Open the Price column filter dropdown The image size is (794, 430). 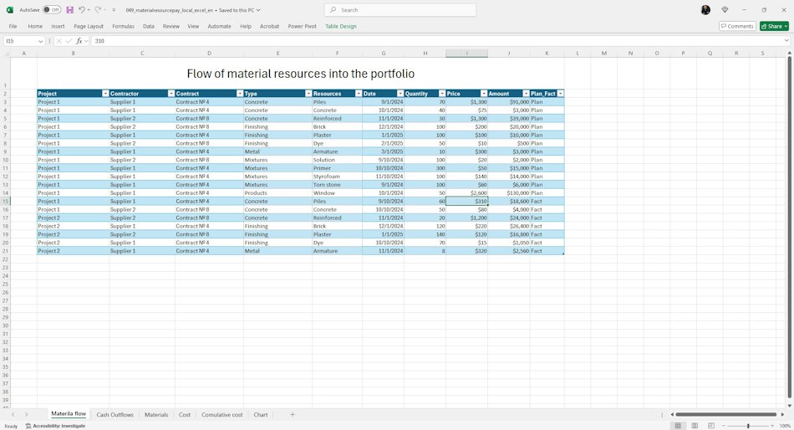(484, 94)
